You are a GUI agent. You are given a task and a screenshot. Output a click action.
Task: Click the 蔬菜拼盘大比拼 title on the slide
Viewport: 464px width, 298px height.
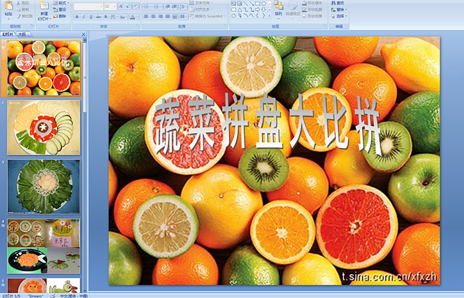coord(268,124)
